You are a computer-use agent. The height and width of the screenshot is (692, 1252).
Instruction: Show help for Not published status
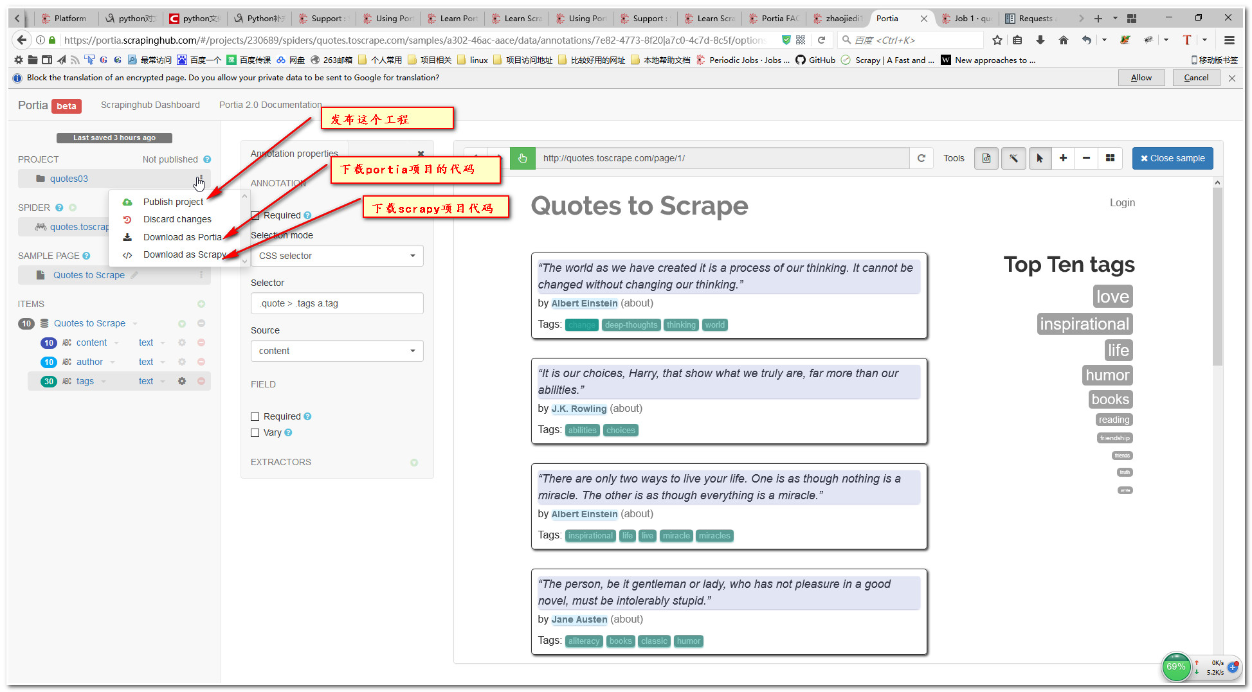click(x=207, y=159)
